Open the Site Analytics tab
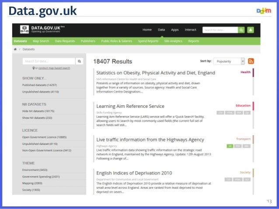Image resolution: width=279 pixels, height=209 pixels. (x=173, y=41)
